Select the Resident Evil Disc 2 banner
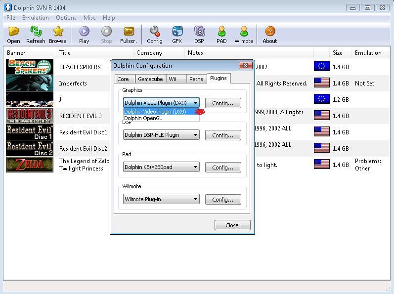Viewport: 394px width, 294px height. [30, 148]
